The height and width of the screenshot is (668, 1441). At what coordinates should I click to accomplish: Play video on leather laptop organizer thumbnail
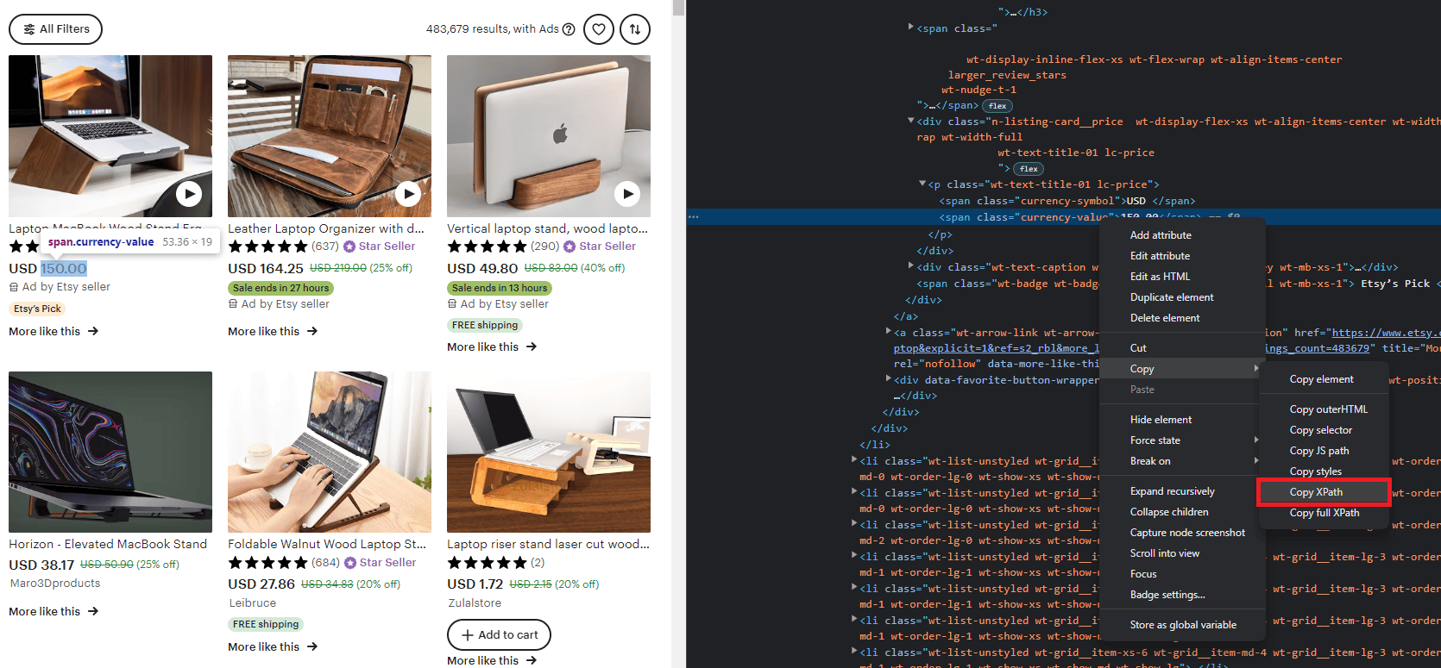(408, 194)
